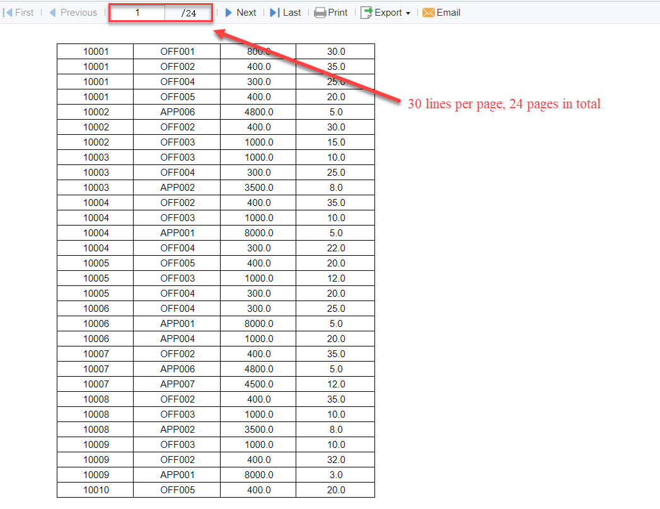Click the Previous text label
660x509 pixels.
(x=78, y=12)
